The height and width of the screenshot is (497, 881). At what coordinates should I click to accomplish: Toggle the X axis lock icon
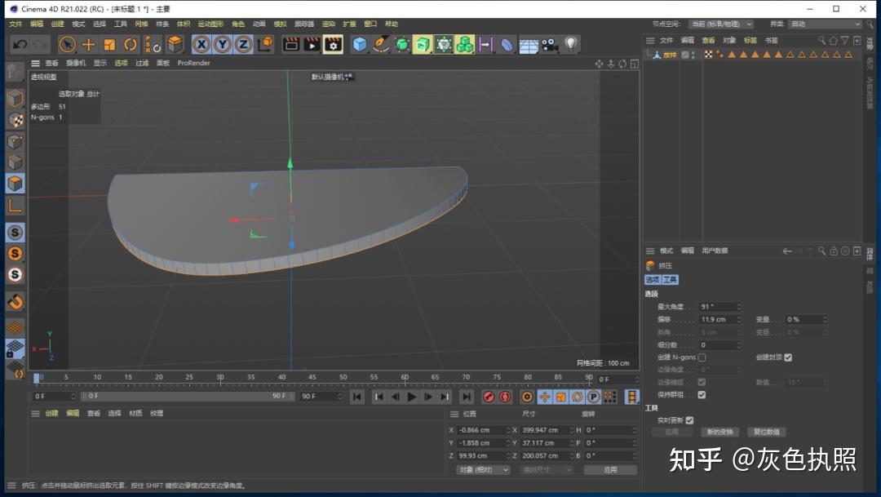201,44
